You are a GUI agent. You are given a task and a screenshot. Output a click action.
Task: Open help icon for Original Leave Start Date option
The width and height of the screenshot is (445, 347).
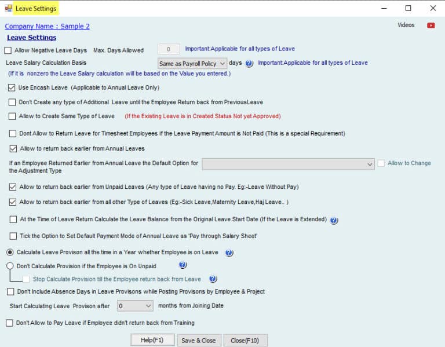334,220
